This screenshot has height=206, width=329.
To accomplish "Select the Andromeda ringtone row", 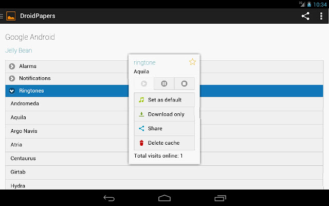I will [67, 104].
